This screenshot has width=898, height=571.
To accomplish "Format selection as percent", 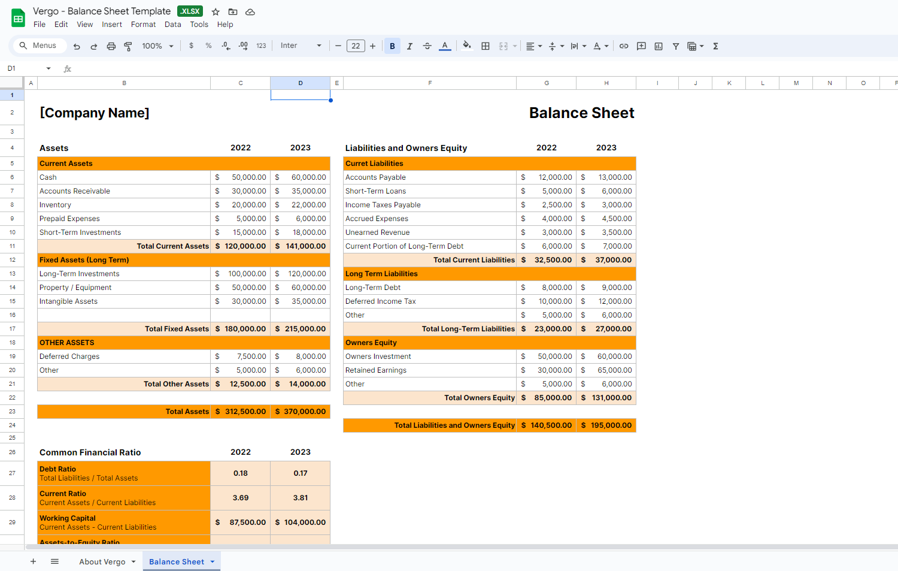I will [208, 46].
